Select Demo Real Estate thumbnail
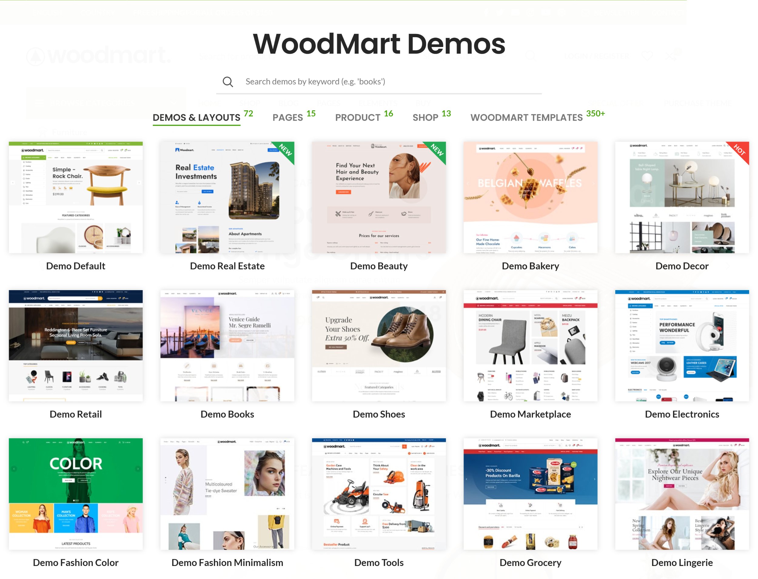This screenshot has height=579, width=758. tap(227, 197)
